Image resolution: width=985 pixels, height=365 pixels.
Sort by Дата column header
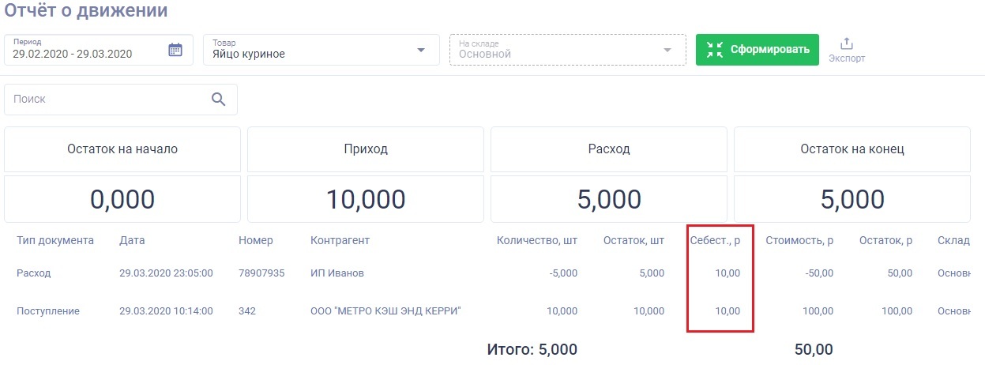tap(132, 240)
